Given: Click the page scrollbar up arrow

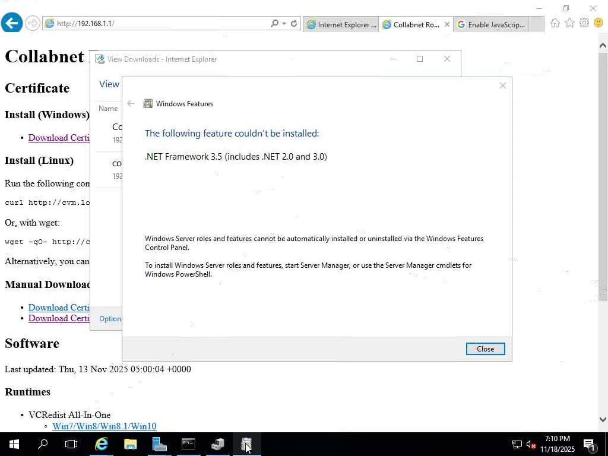Looking at the screenshot, I should [x=603, y=46].
